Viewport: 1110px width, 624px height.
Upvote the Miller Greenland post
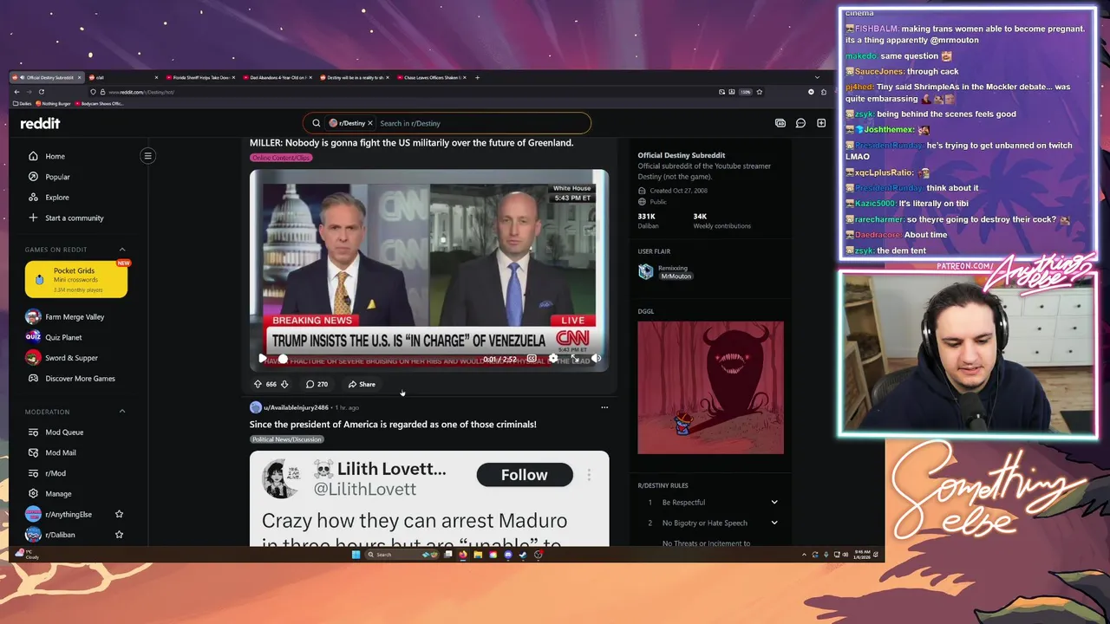[x=258, y=384]
